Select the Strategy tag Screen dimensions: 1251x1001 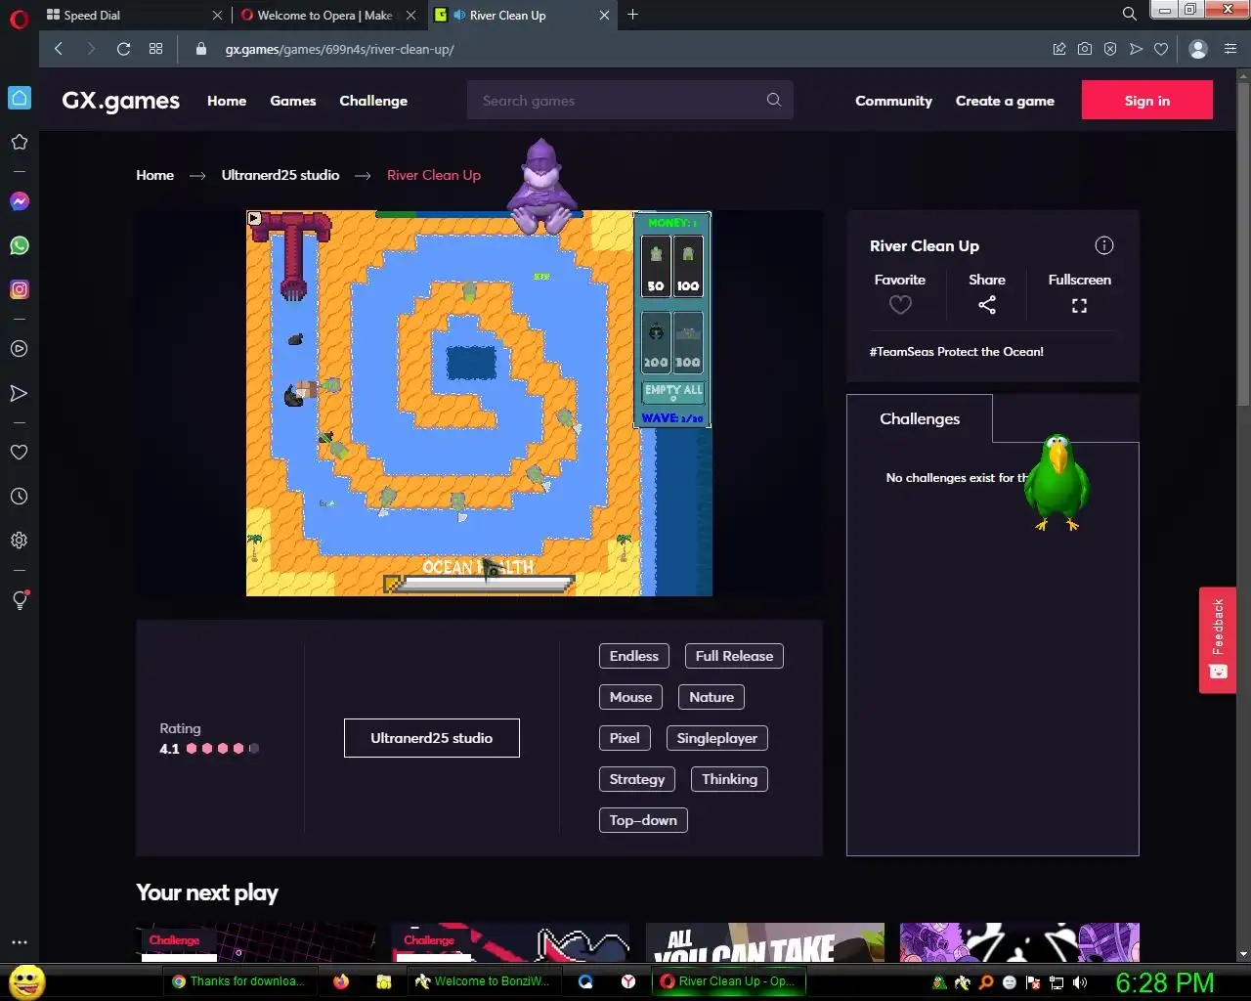(x=637, y=779)
